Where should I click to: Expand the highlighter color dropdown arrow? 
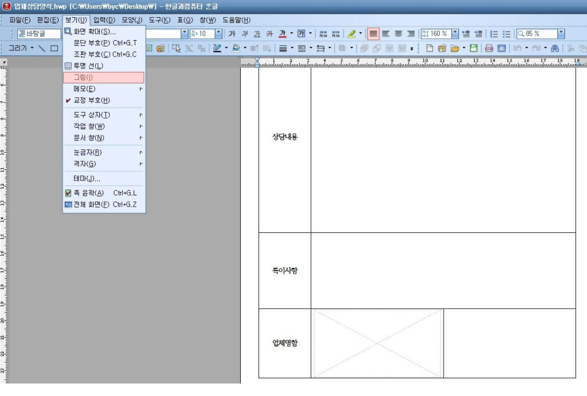pos(361,34)
